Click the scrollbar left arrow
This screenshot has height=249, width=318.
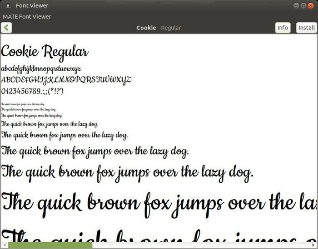5,245
